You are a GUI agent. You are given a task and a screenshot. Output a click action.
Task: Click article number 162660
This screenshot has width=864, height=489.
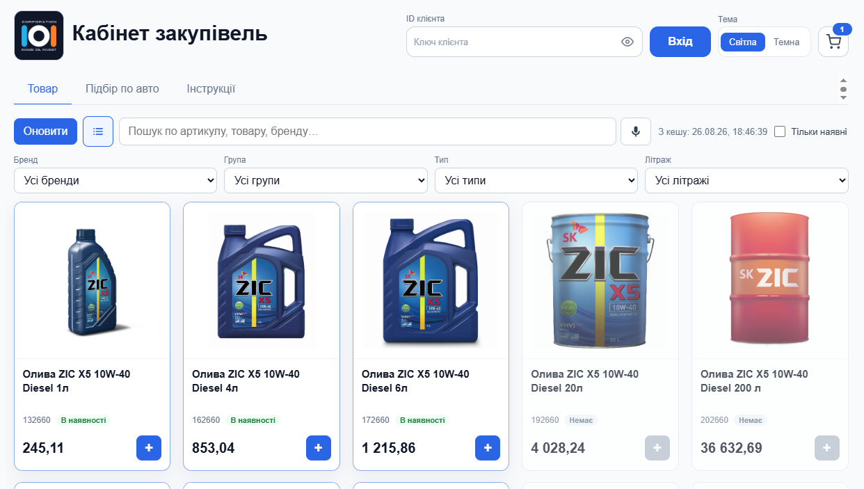tap(206, 420)
